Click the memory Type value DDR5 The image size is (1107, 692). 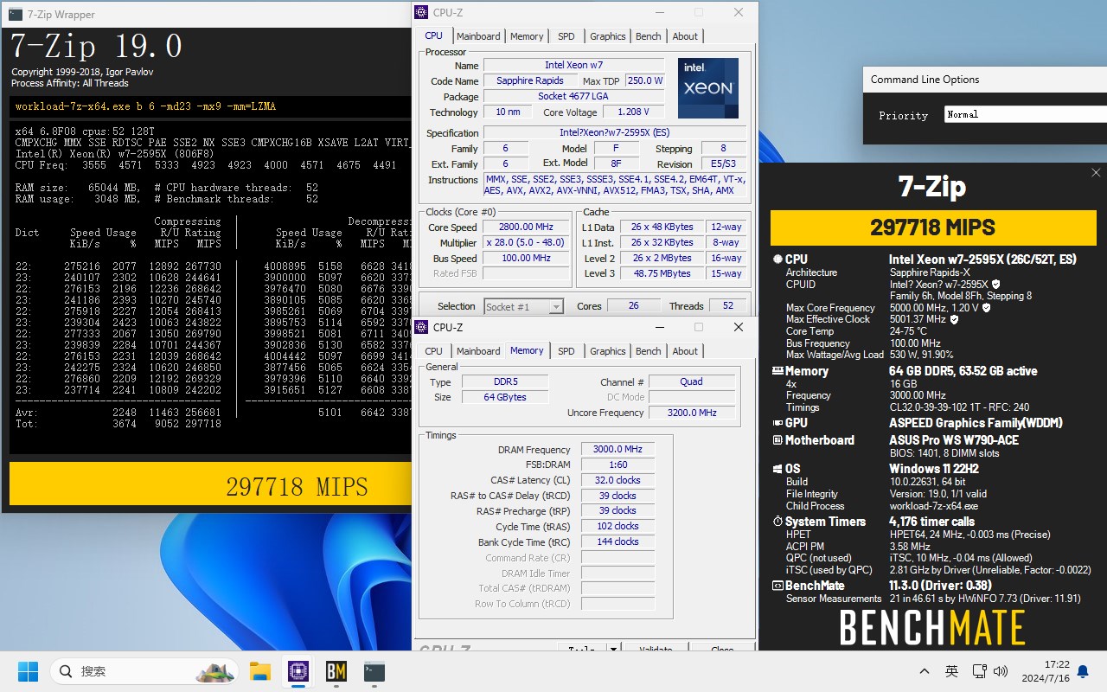[x=504, y=381]
